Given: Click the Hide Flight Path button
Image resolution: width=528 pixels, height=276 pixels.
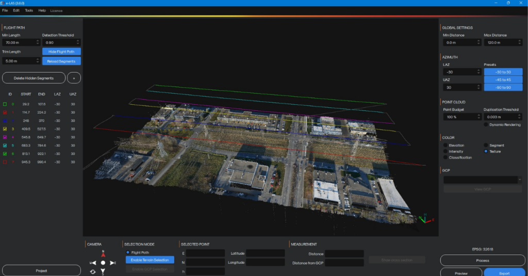Looking at the screenshot, I should coord(61,52).
